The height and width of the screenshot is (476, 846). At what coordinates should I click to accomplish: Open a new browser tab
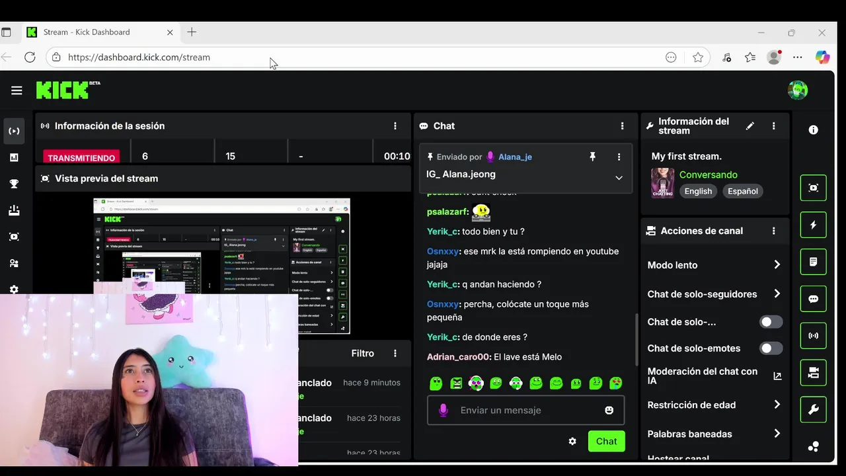(x=192, y=32)
